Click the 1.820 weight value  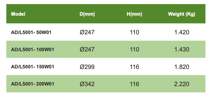pos(182,67)
